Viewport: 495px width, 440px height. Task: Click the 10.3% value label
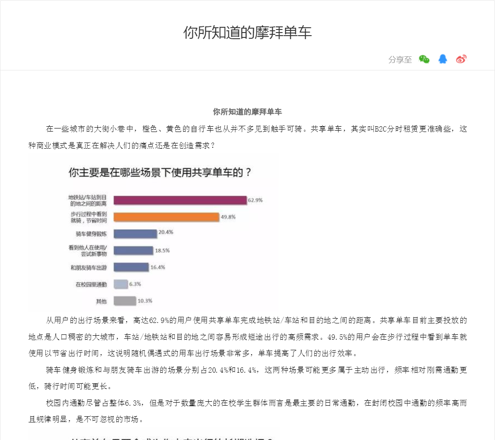[x=145, y=301]
